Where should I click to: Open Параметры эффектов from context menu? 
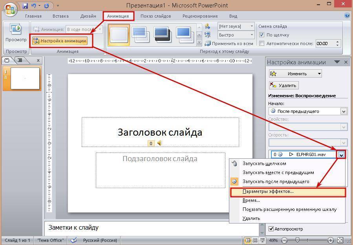(x=288, y=192)
